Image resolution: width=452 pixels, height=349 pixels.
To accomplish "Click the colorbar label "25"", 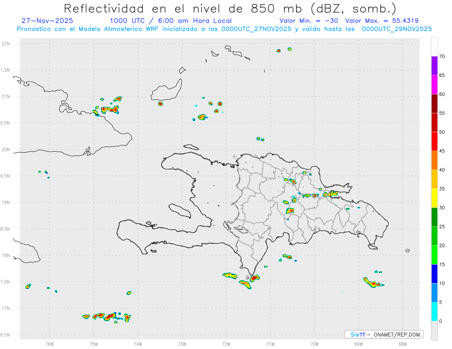I will coord(442,227).
